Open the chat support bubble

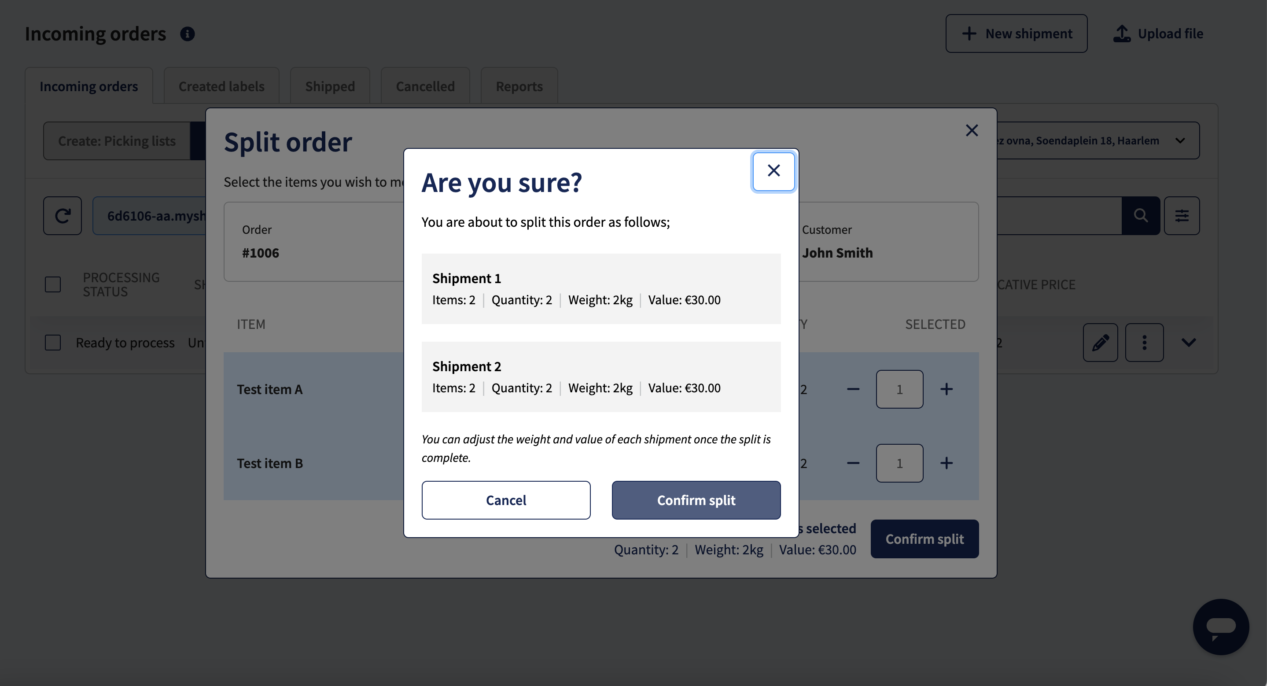click(1221, 627)
